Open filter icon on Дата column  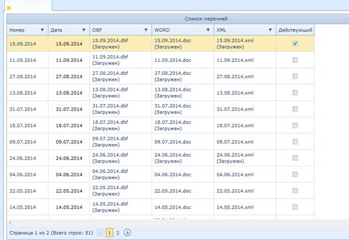[x=83, y=29]
